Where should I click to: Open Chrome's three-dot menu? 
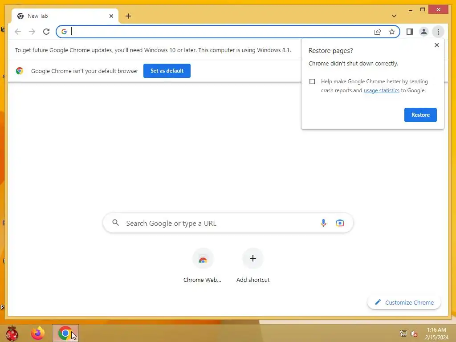438,32
